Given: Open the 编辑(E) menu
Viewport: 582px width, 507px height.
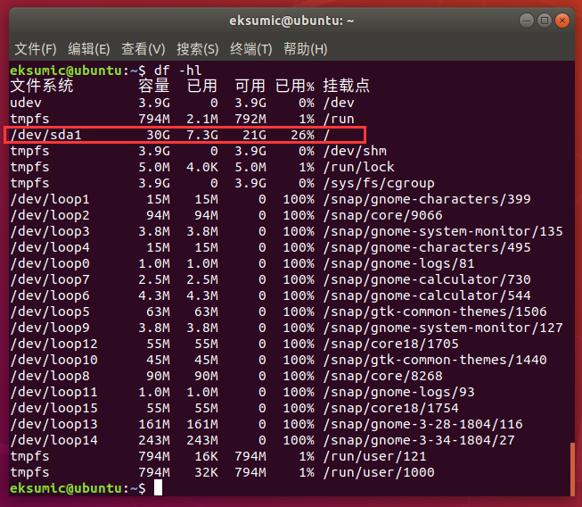Looking at the screenshot, I should click(89, 48).
